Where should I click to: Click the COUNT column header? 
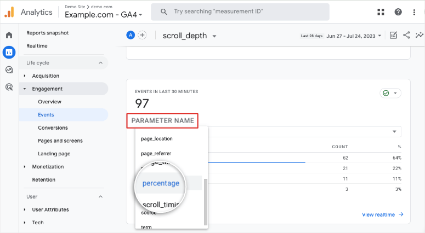click(340, 147)
